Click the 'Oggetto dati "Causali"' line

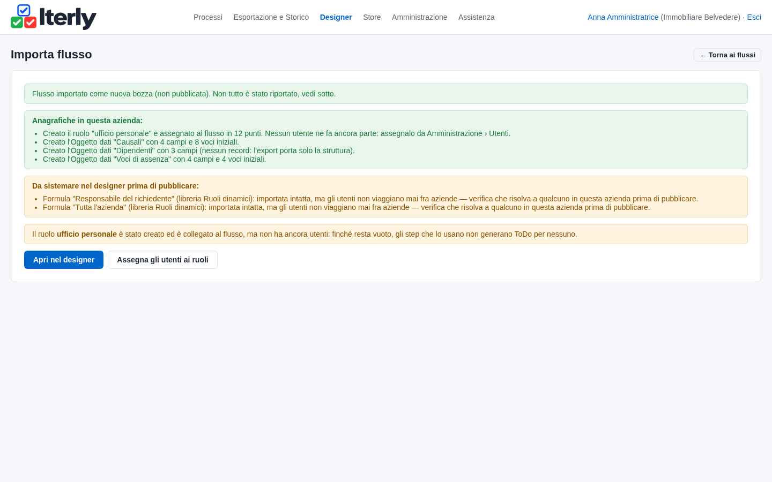pyautogui.click(x=141, y=142)
